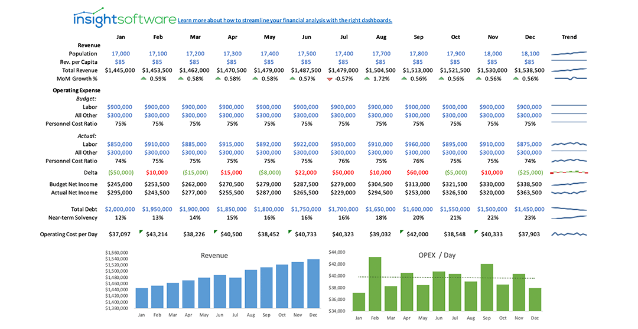The image size is (638, 329).
Task: Click the Operating Expense section label
Action: [76, 90]
